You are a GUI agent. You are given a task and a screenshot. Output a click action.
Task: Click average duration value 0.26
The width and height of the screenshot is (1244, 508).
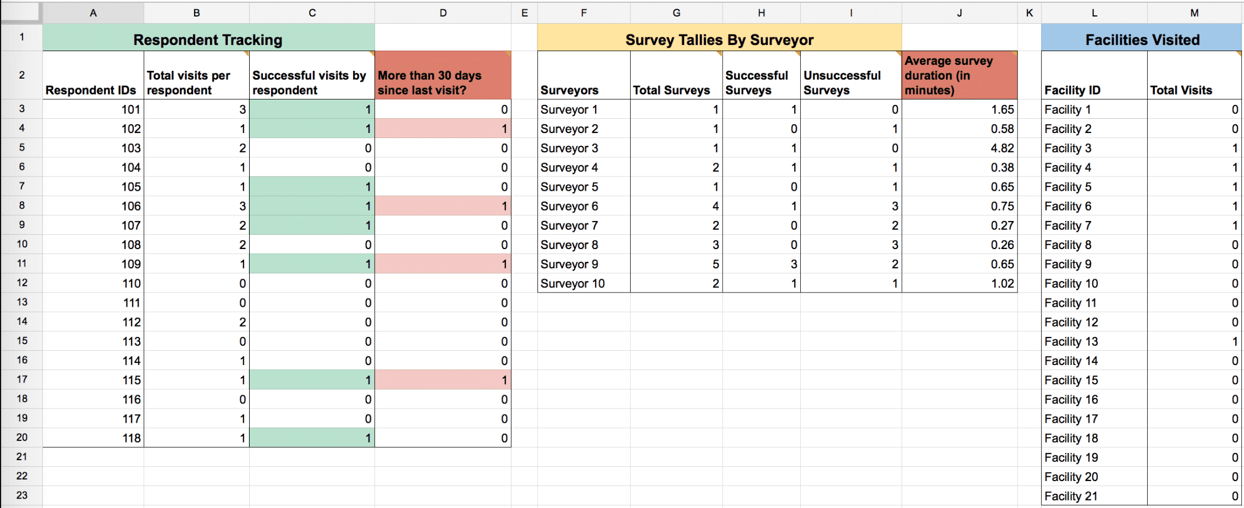point(959,245)
